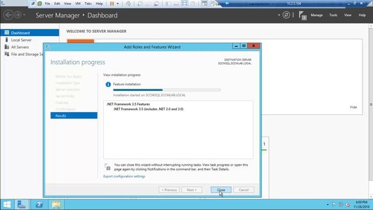Click the speaker volume tray icon
Screen dimensions: 373x210
pyautogui.click(x=347, y=205)
